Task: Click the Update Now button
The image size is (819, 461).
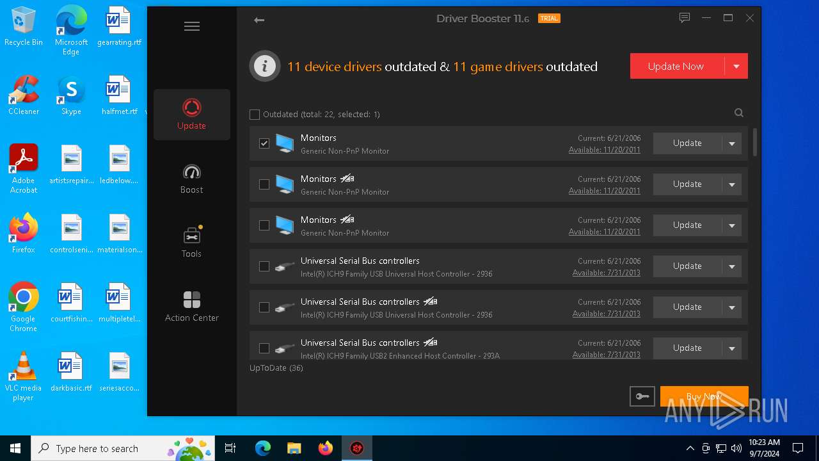Action: tap(677, 66)
